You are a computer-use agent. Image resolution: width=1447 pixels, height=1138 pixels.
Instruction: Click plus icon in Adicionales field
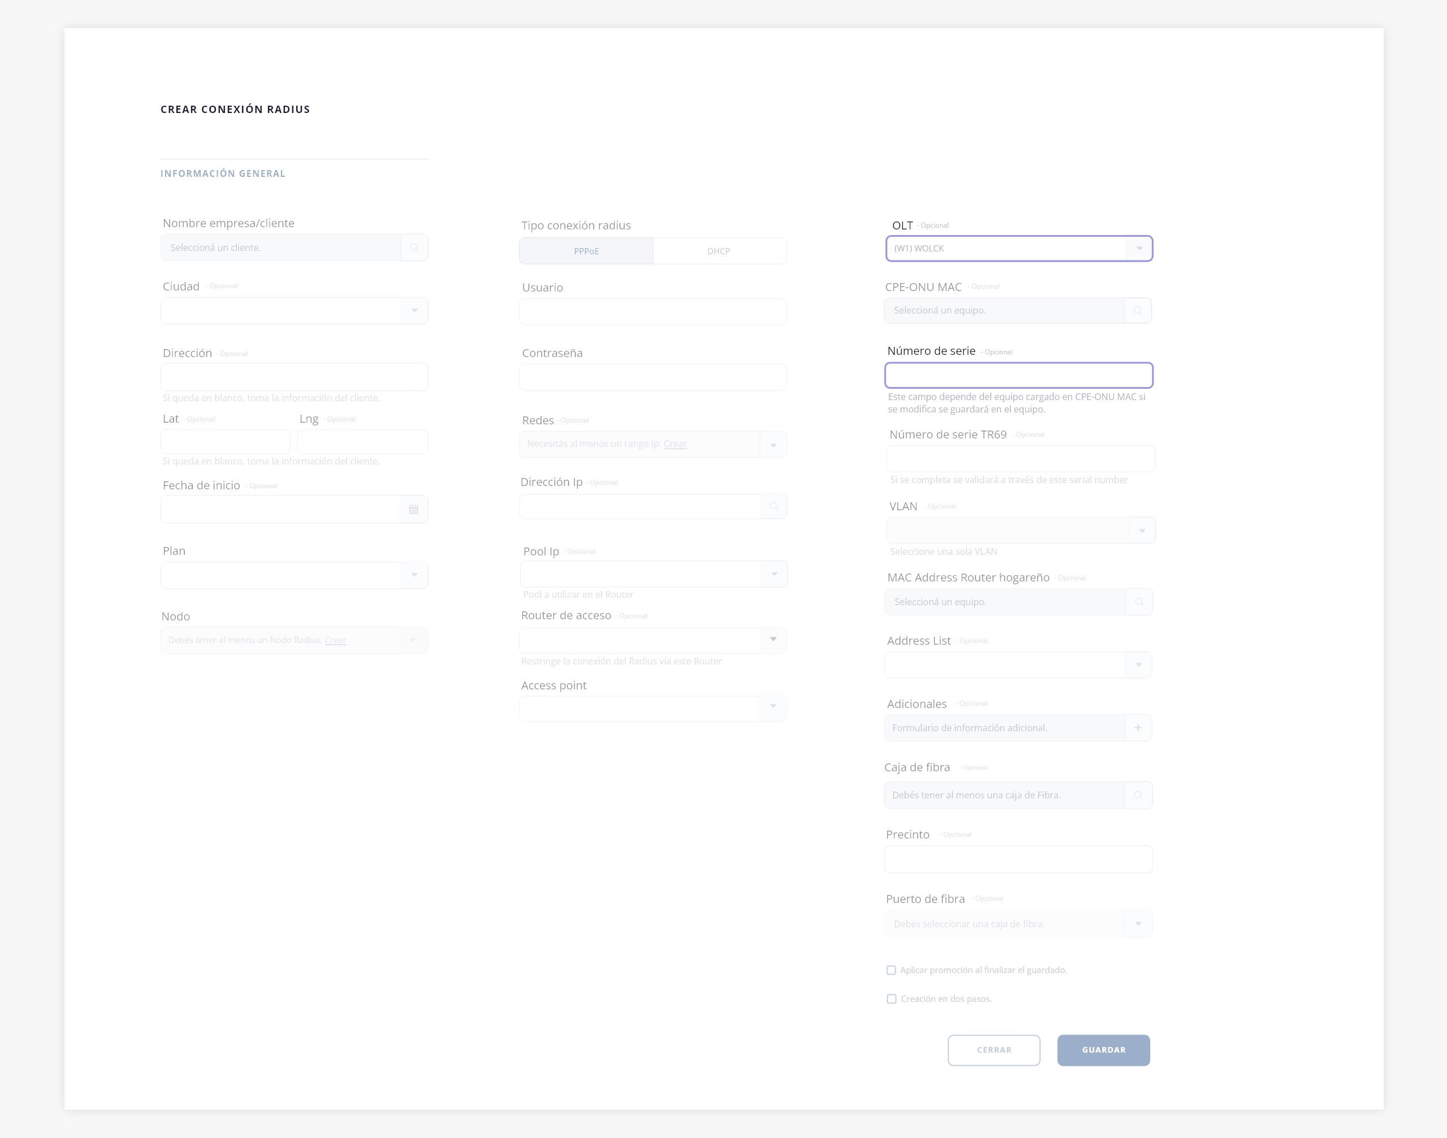point(1138,728)
